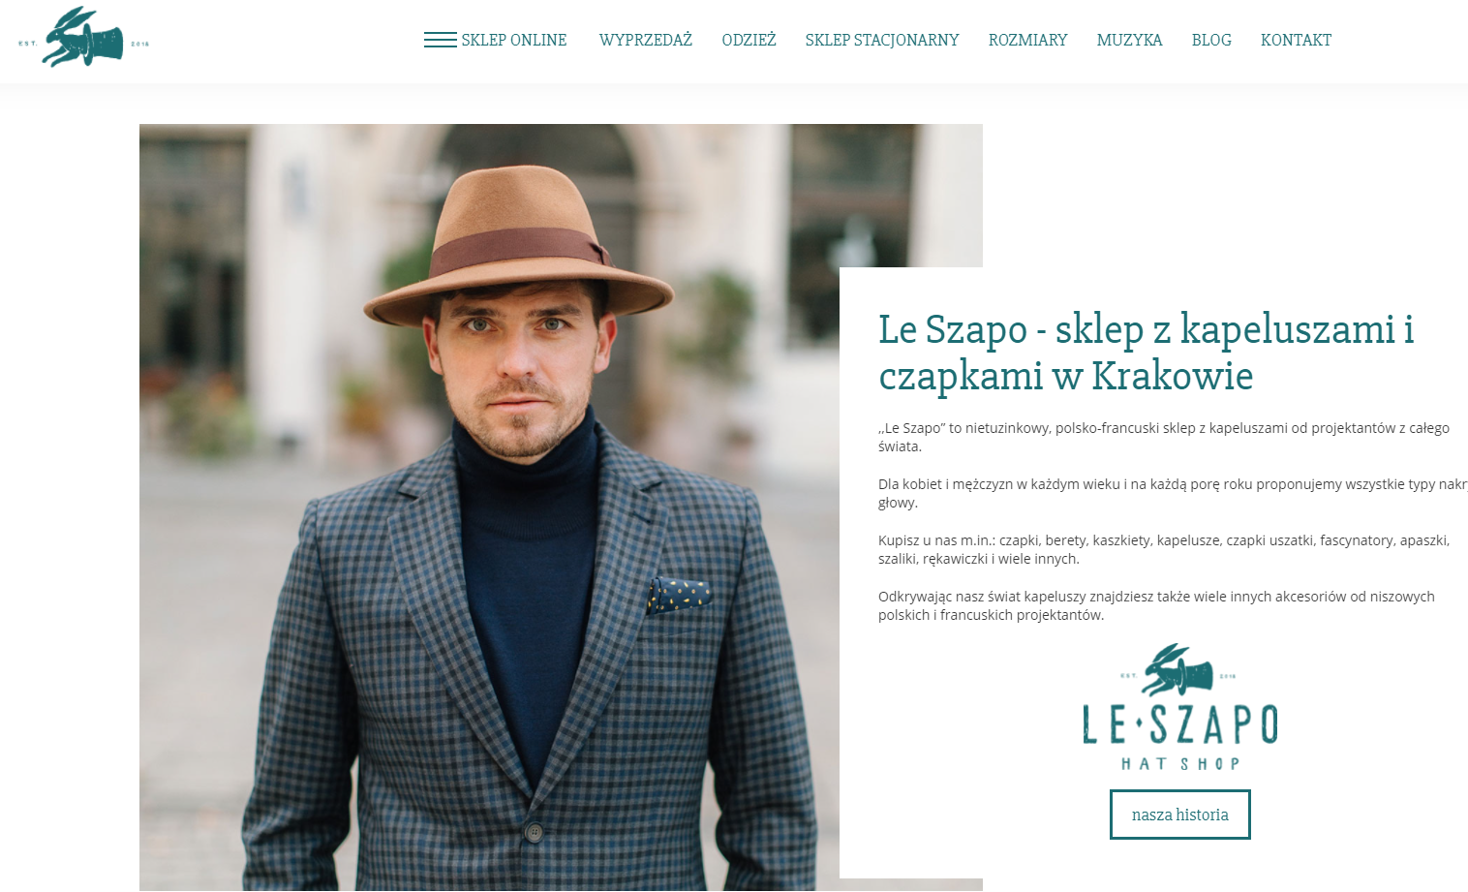Click paragraph starting with Kupisz u nas
Image resolution: width=1468 pixels, height=892 pixels.
coord(1164,549)
